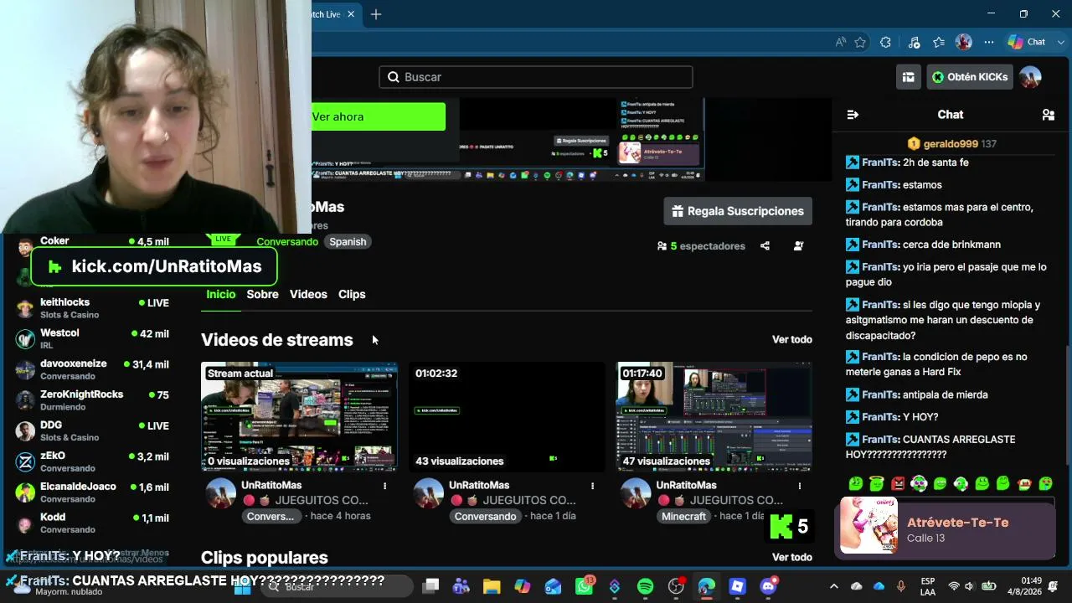
Task: Open options menu for the 47 visualizaciones video
Action: (800, 486)
